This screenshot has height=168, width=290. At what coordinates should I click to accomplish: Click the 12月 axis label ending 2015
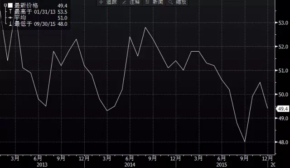(268, 158)
